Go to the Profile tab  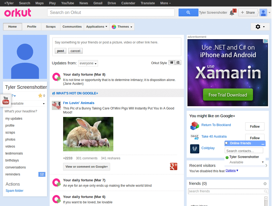click(32, 27)
